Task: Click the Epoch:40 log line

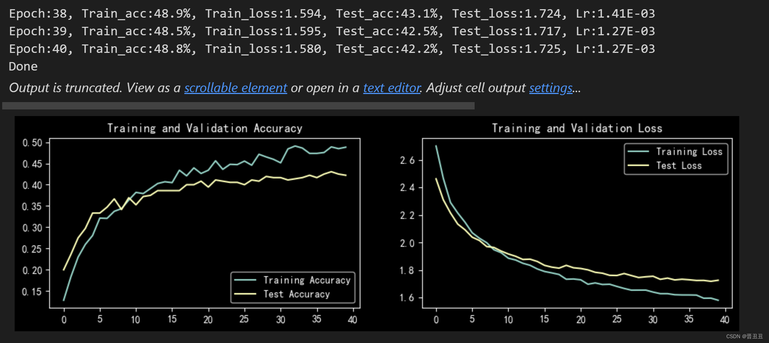Action: [332, 49]
